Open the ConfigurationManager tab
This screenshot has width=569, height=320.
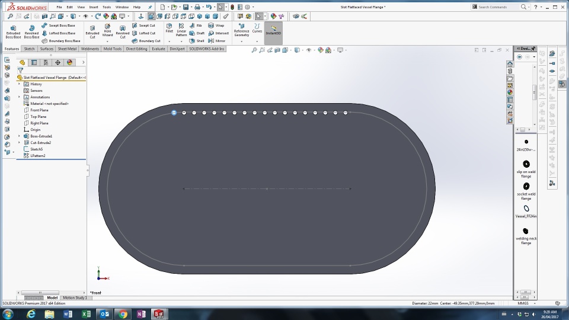(46, 62)
